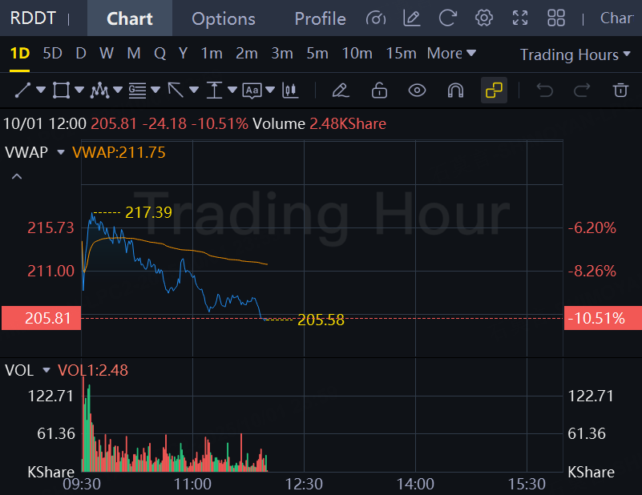
Task: Switch to the Profile tab
Action: coord(320,18)
